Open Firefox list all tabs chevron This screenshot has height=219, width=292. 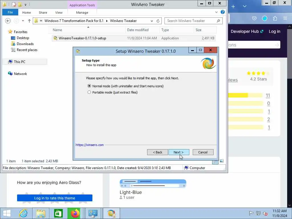coord(245,6)
